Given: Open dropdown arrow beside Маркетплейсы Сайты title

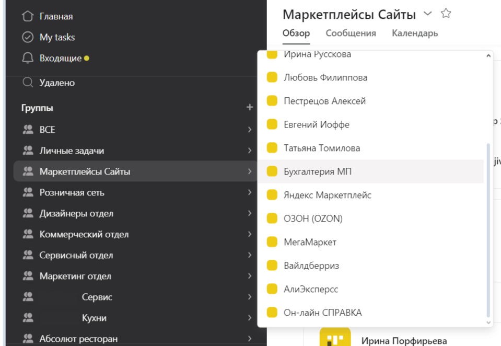Looking at the screenshot, I should click(x=428, y=14).
